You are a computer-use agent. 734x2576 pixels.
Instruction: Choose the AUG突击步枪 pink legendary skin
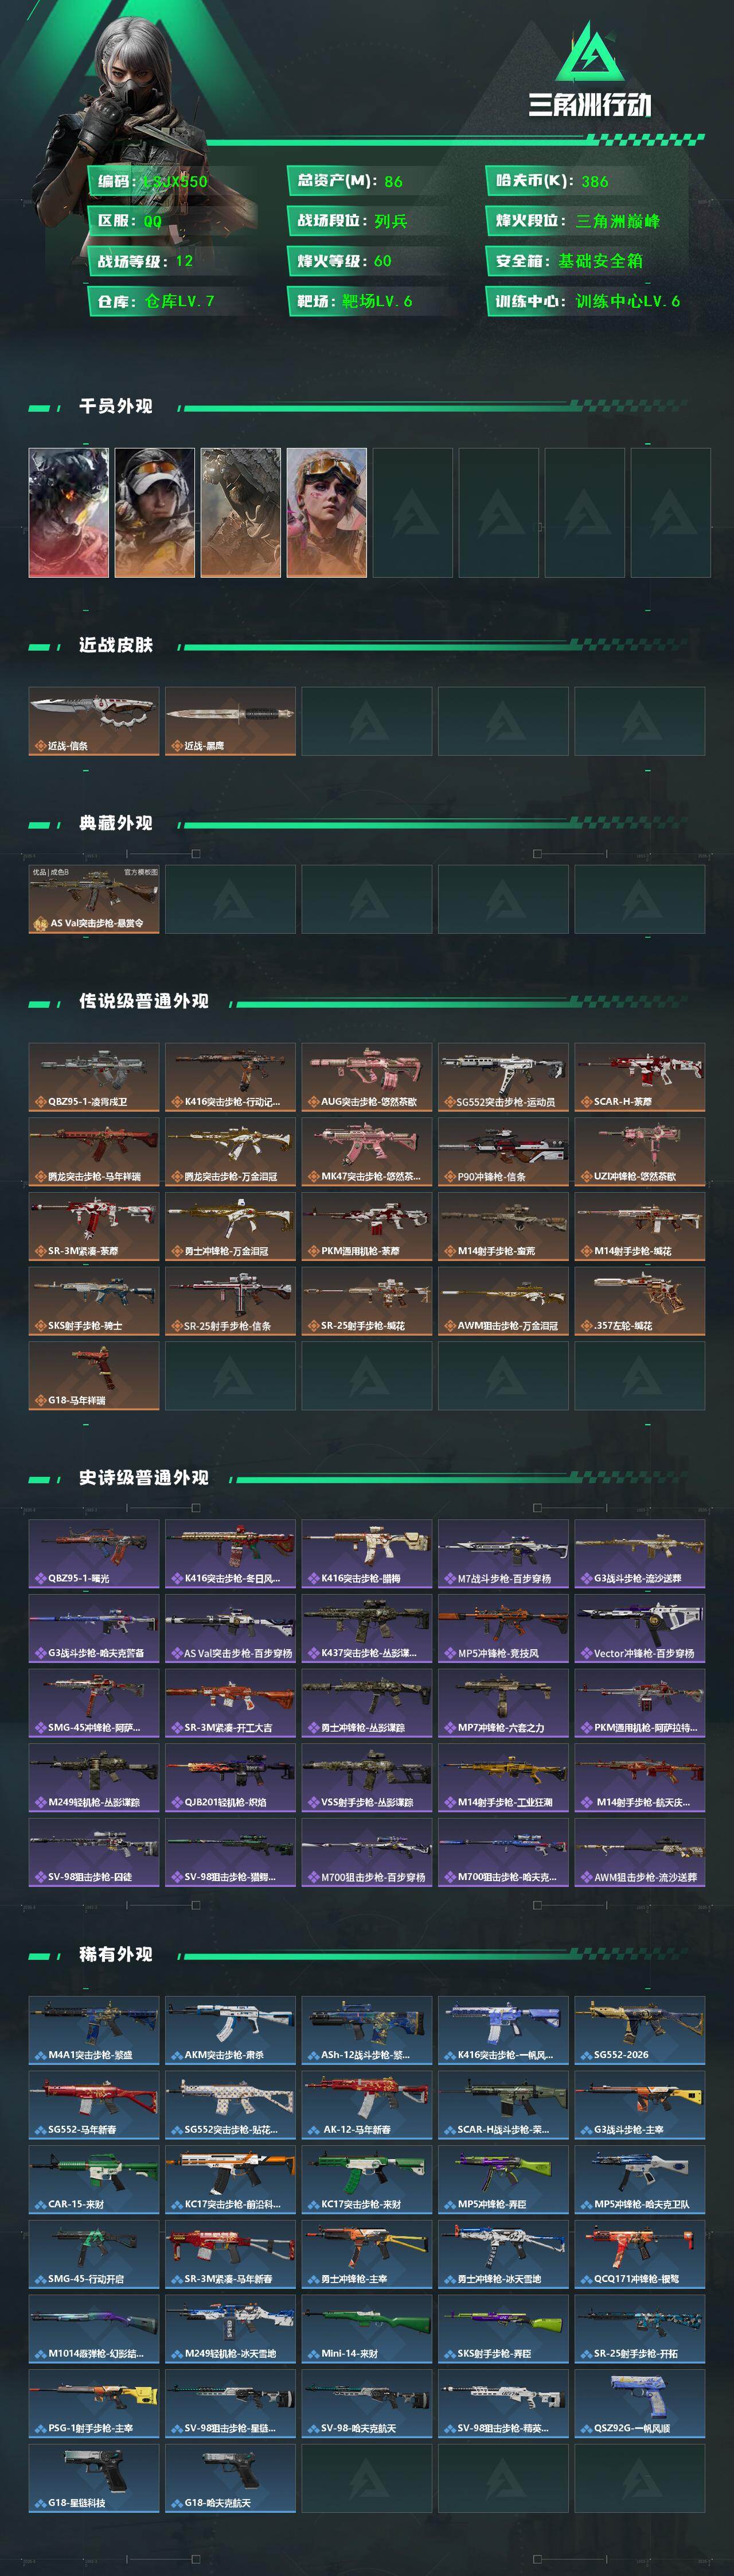[366, 1077]
